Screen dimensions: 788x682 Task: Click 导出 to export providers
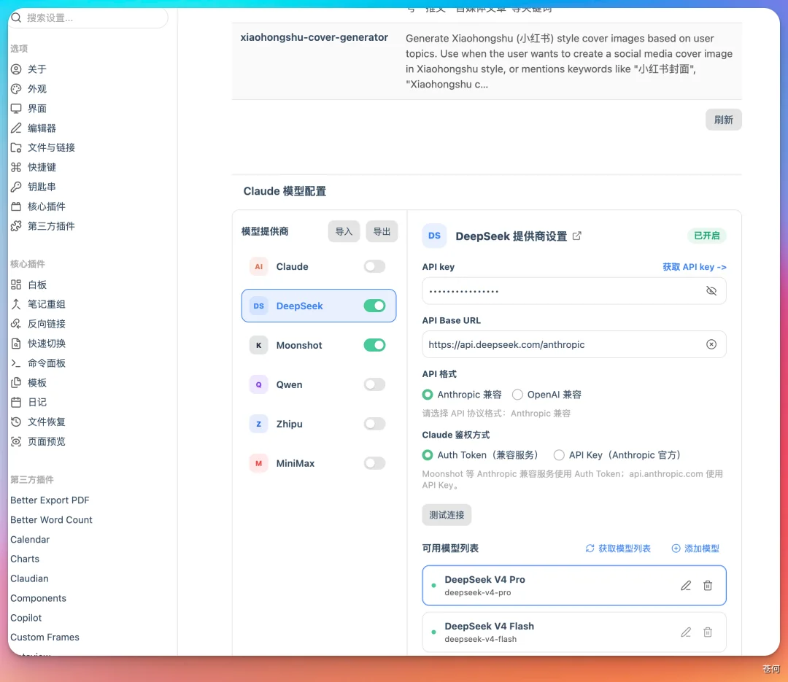pyautogui.click(x=382, y=231)
